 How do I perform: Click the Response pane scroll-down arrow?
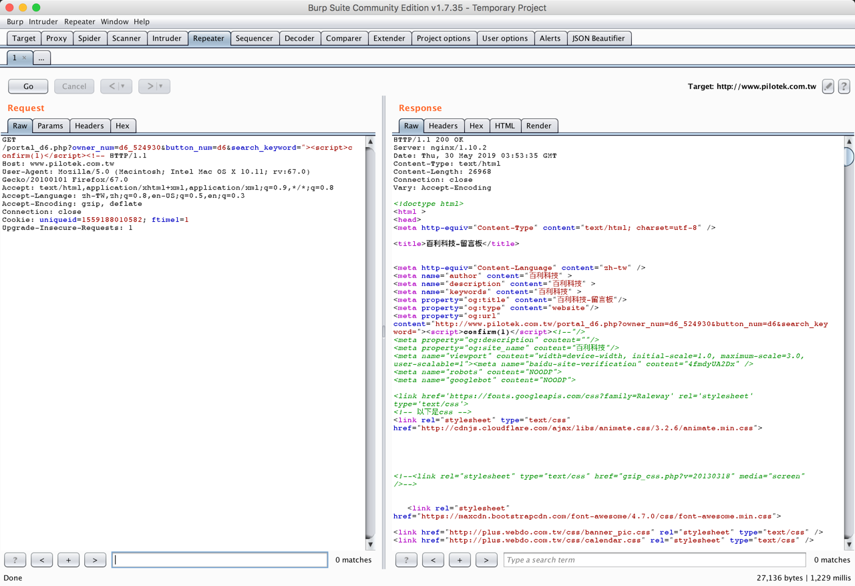849,545
